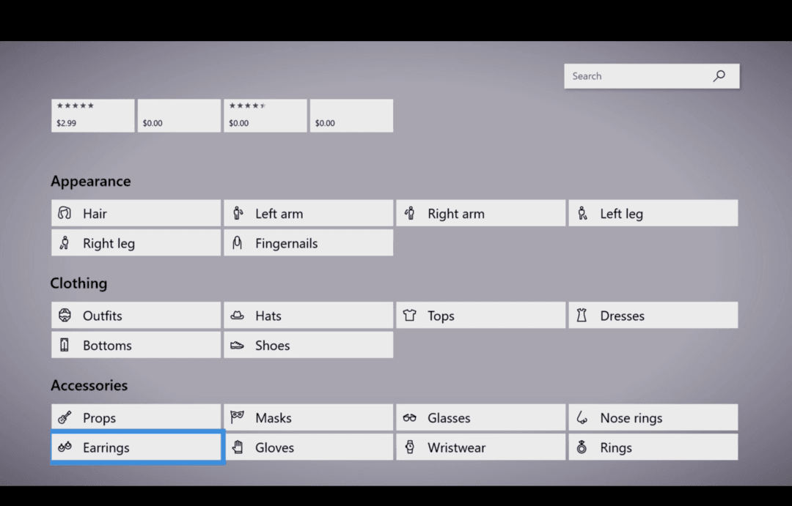Viewport: 792px width, 506px height.
Task: Click the mask icon next to Masks
Action: coord(238,417)
